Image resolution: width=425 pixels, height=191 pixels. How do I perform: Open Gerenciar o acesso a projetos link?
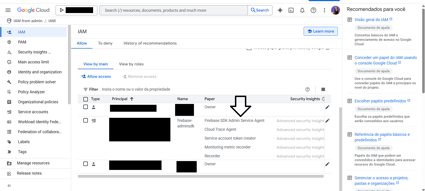point(382,181)
